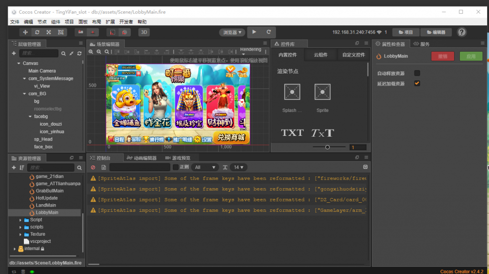Collapse the com_BG node
The height and width of the screenshot is (274, 489).
pos(24,94)
